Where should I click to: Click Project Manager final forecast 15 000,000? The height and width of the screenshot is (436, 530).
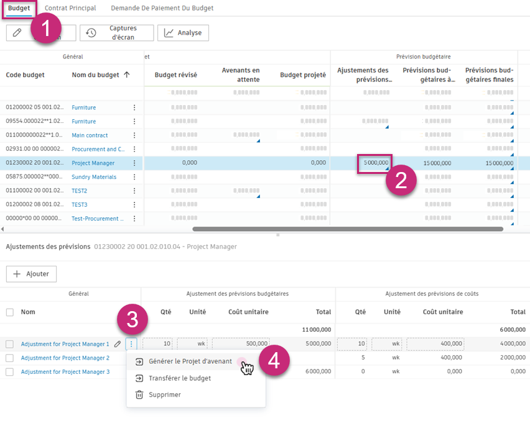click(x=500, y=163)
